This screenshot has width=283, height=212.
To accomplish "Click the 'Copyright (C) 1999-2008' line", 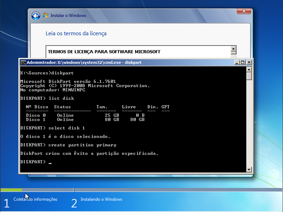I will coord(85,86).
